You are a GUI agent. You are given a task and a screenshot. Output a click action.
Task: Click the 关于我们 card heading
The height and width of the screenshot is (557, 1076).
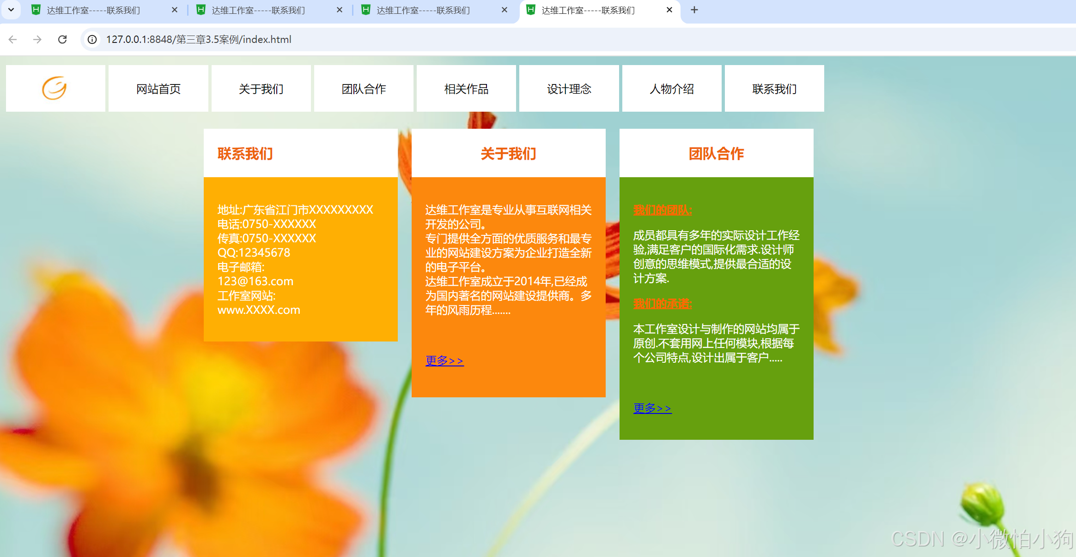(x=509, y=154)
